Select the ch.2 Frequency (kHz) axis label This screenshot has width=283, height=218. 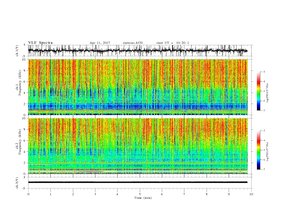point(18,142)
